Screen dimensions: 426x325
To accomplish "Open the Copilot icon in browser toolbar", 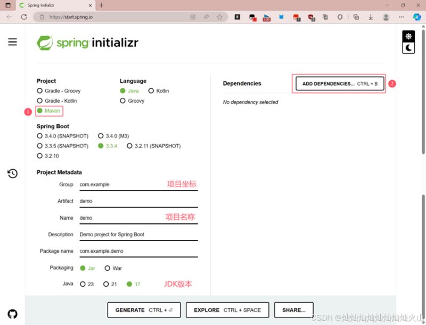I will (417, 17).
